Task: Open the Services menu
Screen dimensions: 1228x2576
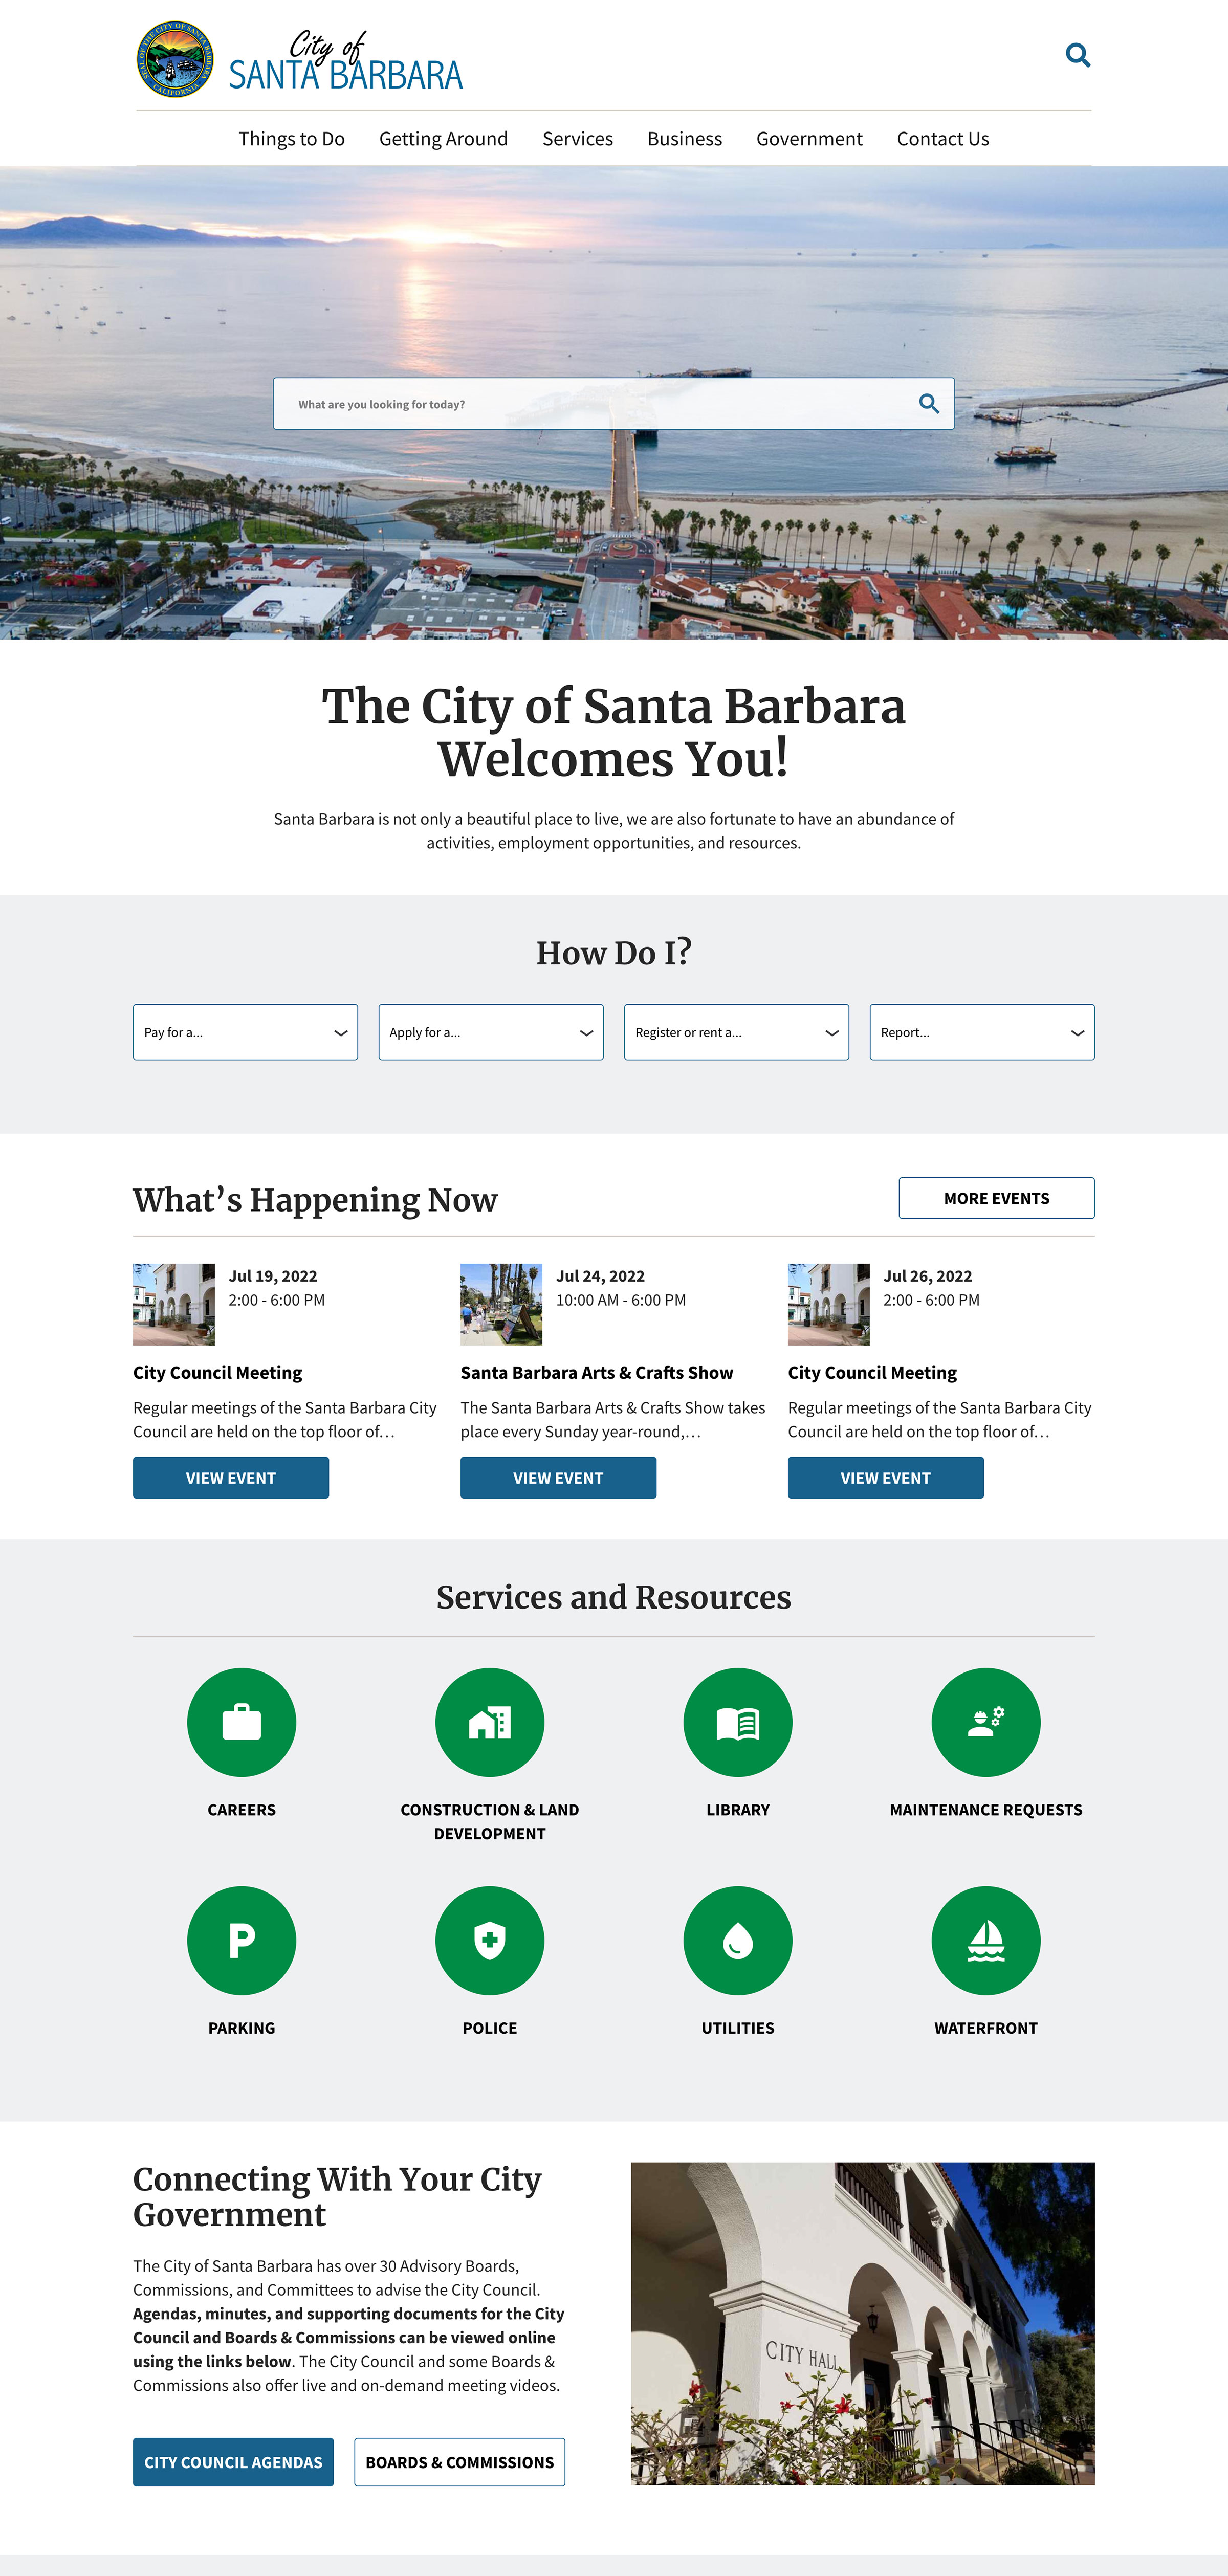Action: click(578, 139)
